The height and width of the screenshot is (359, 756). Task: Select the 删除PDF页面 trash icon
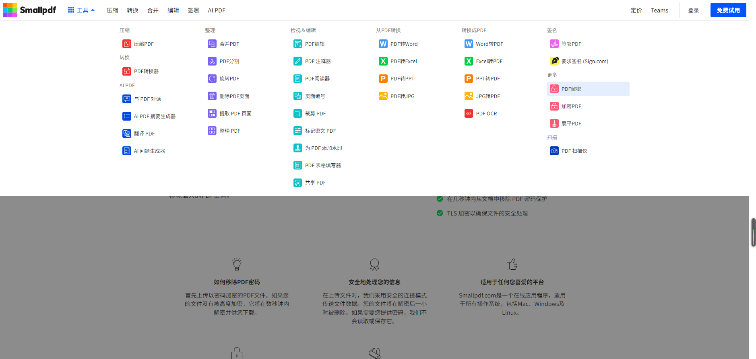(212, 96)
